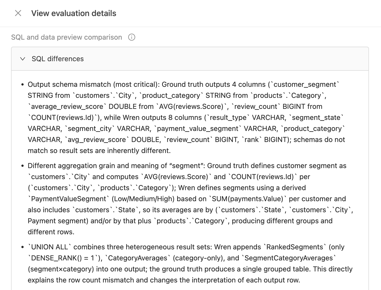Click the info icon beside comparison heading
The height and width of the screenshot is (290, 381).
(x=132, y=37)
